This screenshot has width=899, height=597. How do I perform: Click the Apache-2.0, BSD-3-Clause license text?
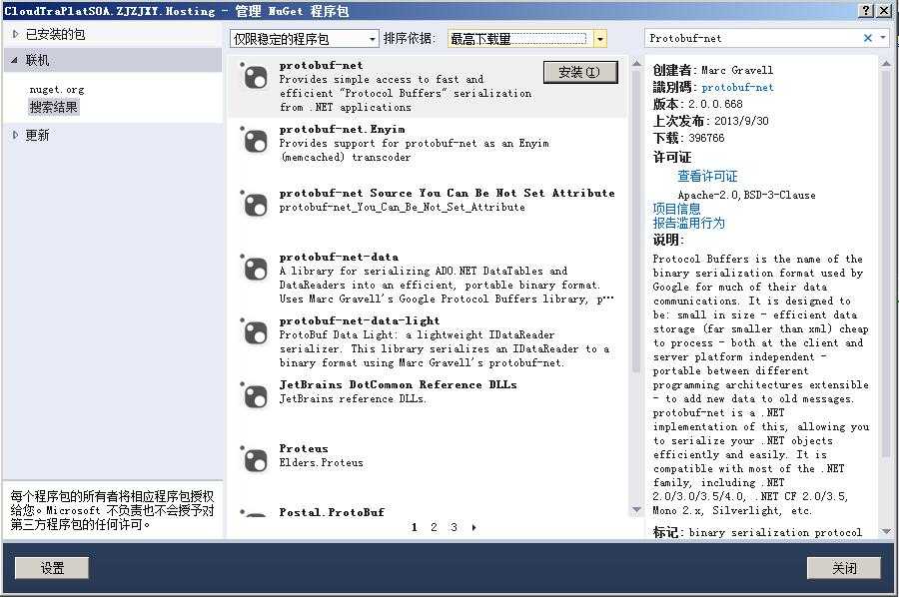pos(746,195)
